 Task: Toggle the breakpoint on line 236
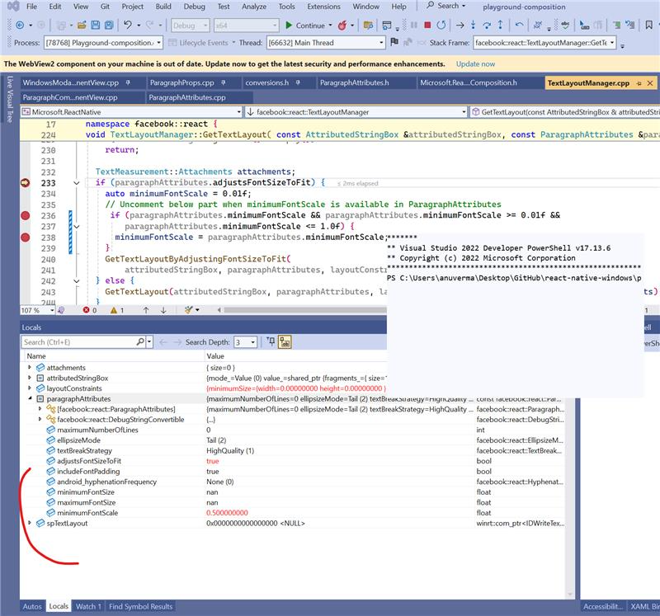click(26, 215)
